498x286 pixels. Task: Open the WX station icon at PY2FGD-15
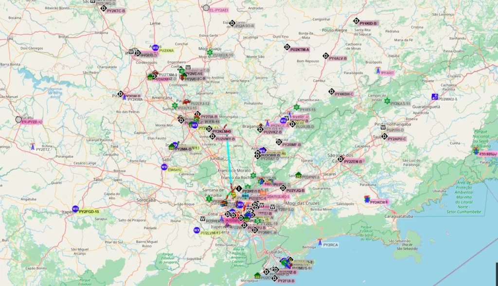(x=75, y=209)
